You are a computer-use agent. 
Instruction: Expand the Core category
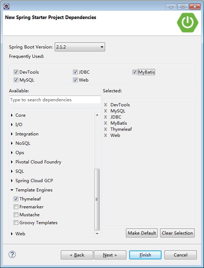(12, 115)
